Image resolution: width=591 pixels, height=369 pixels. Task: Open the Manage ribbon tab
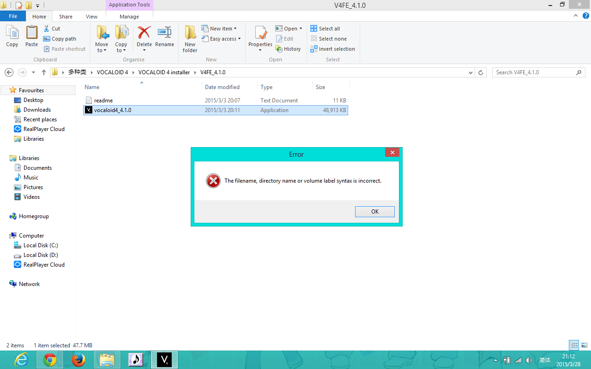(129, 17)
